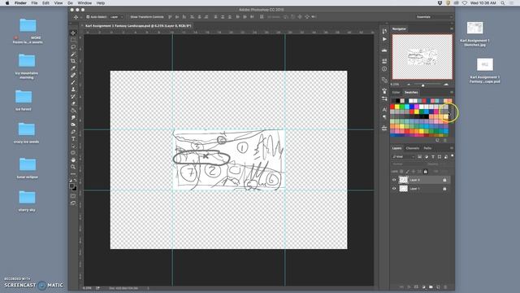The image size is (520, 293).
Task: Toggle Quick Mask mode
Action: (73, 196)
